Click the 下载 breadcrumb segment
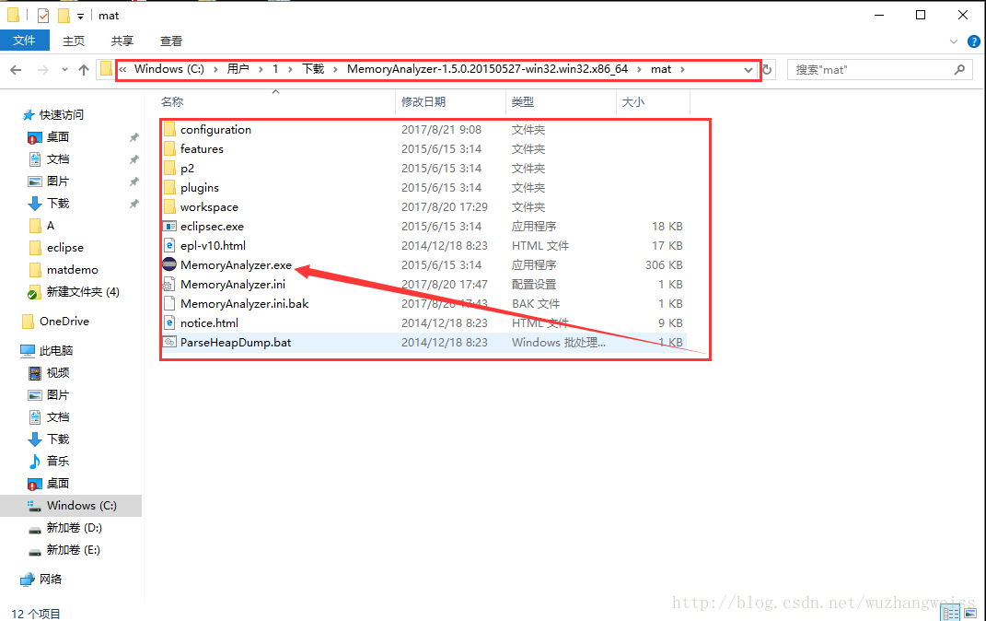The width and height of the screenshot is (986, 621). click(312, 69)
